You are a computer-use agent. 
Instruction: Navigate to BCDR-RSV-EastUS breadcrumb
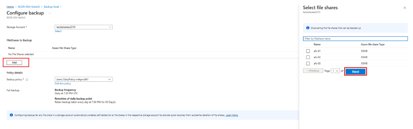coord(29,6)
